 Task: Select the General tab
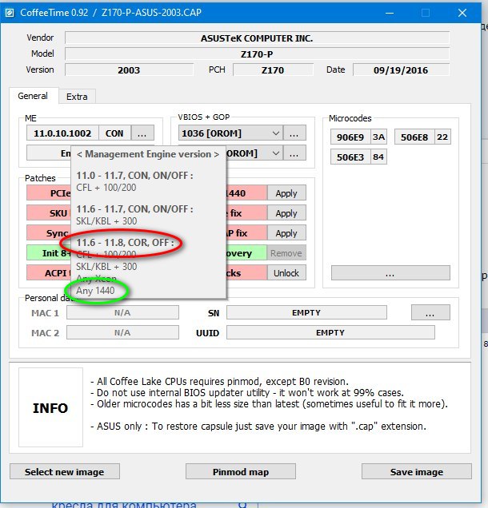pos(33,96)
